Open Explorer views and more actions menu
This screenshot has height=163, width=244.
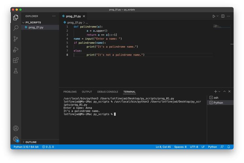[x=54, y=16]
